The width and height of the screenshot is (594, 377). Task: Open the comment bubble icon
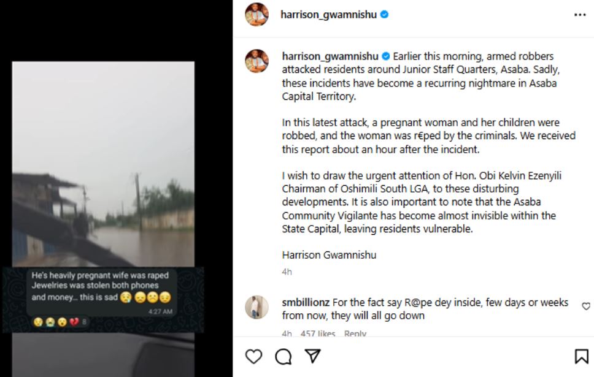point(283,356)
